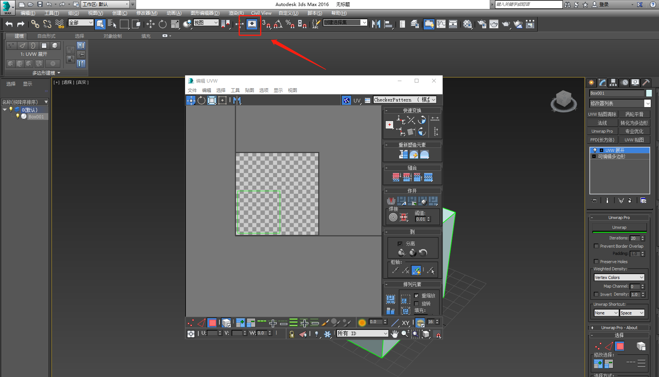Viewport: 659px width, 377px height.
Task: Enable Edge sub-object mode in Edit UVW
Action: tap(201, 323)
